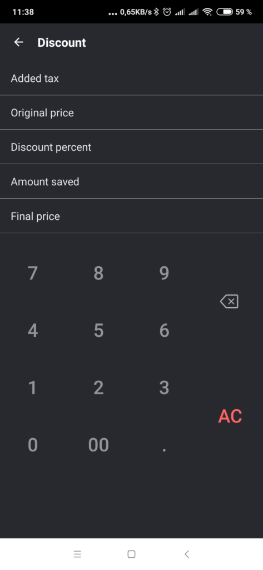Viewport: 263px width, 570px height.
Task: Select the Amount saved field
Action: [x=131, y=181]
